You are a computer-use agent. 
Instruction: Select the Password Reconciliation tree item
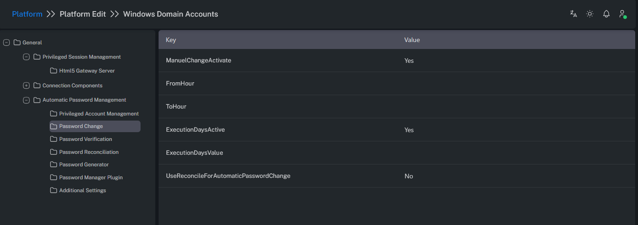(89, 152)
